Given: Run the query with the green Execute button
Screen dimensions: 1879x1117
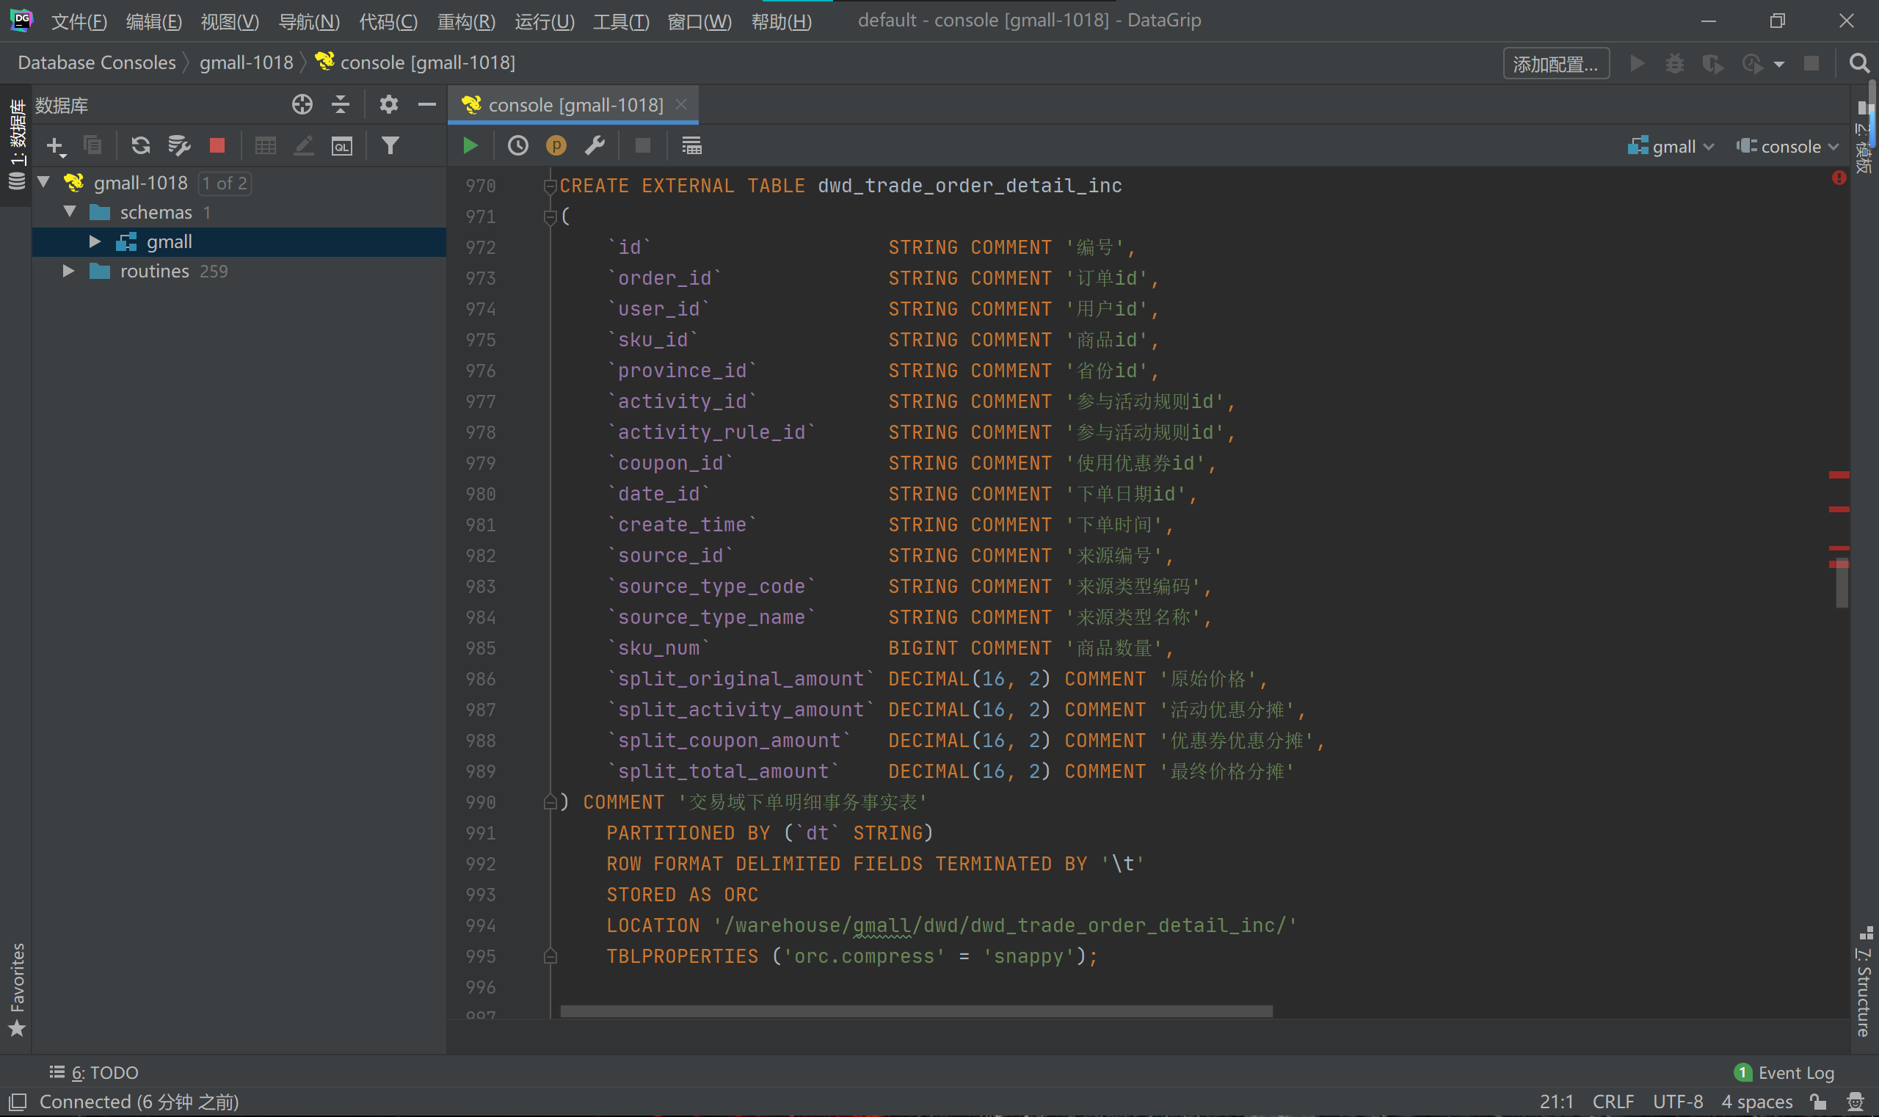Looking at the screenshot, I should click(x=470, y=145).
